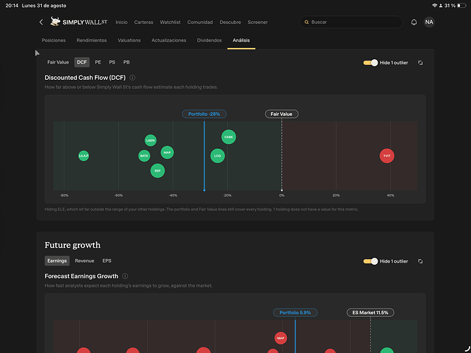The width and height of the screenshot is (471, 353).
Task: Open the Dividendos tab
Action: click(209, 40)
